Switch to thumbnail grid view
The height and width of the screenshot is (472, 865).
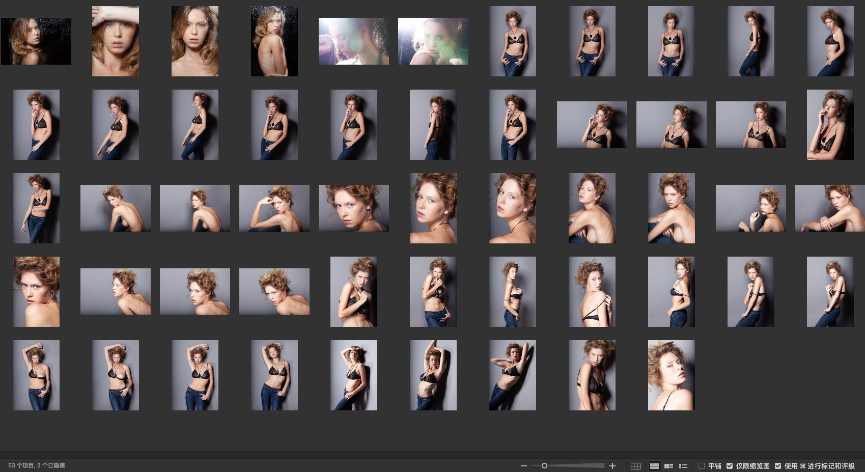point(654,466)
